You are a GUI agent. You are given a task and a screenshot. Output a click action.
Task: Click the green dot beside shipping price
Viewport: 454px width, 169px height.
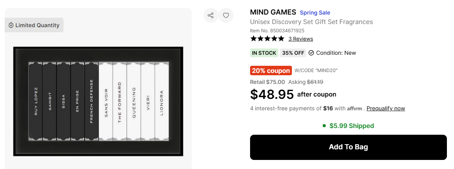click(324, 126)
